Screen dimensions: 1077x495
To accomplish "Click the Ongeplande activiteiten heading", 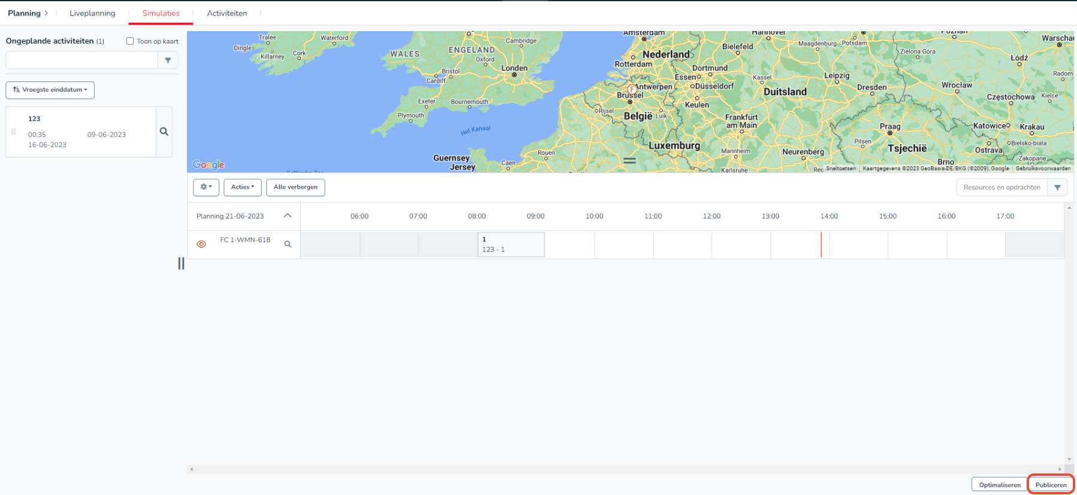I will (50, 41).
